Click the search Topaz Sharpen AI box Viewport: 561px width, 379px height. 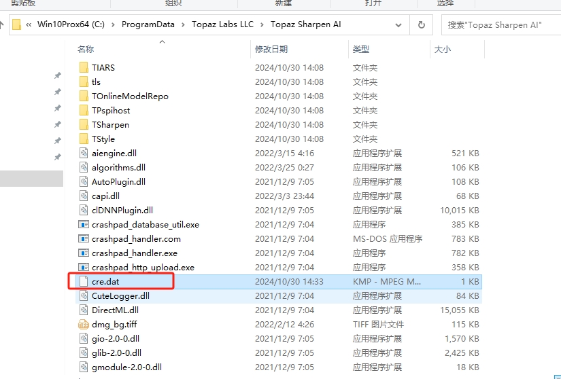coord(501,25)
